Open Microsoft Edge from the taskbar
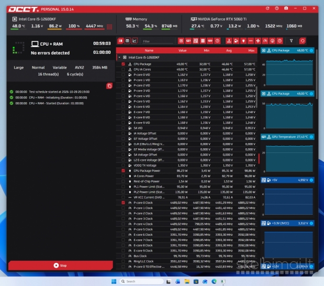The width and height of the screenshot is (324, 286). (x=214, y=281)
